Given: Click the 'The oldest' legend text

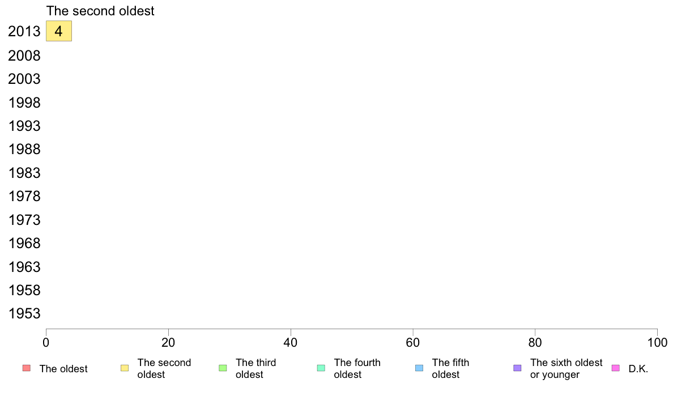Looking at the screenshot, I should [63, 369].
